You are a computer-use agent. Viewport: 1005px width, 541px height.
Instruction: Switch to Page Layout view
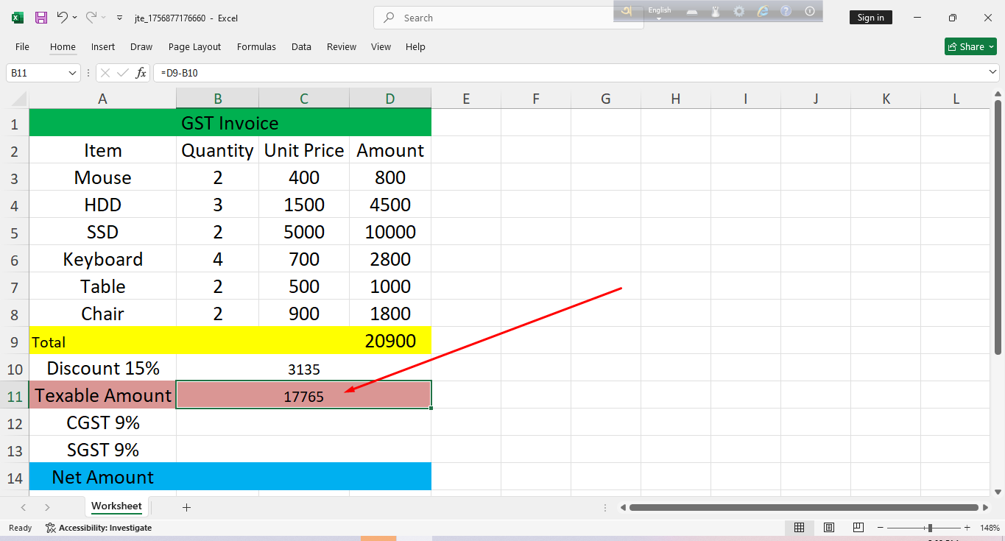click(829, 528)
